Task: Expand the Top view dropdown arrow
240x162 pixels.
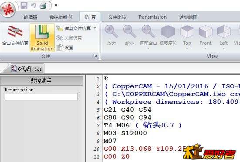Action: pyautogui.click(x=187, y=49)
